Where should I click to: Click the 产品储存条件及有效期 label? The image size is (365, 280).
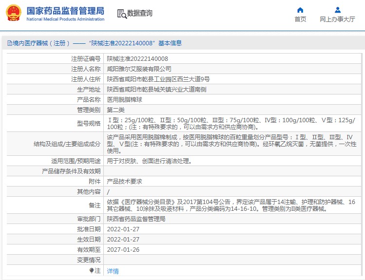click(x=71, y=171)
